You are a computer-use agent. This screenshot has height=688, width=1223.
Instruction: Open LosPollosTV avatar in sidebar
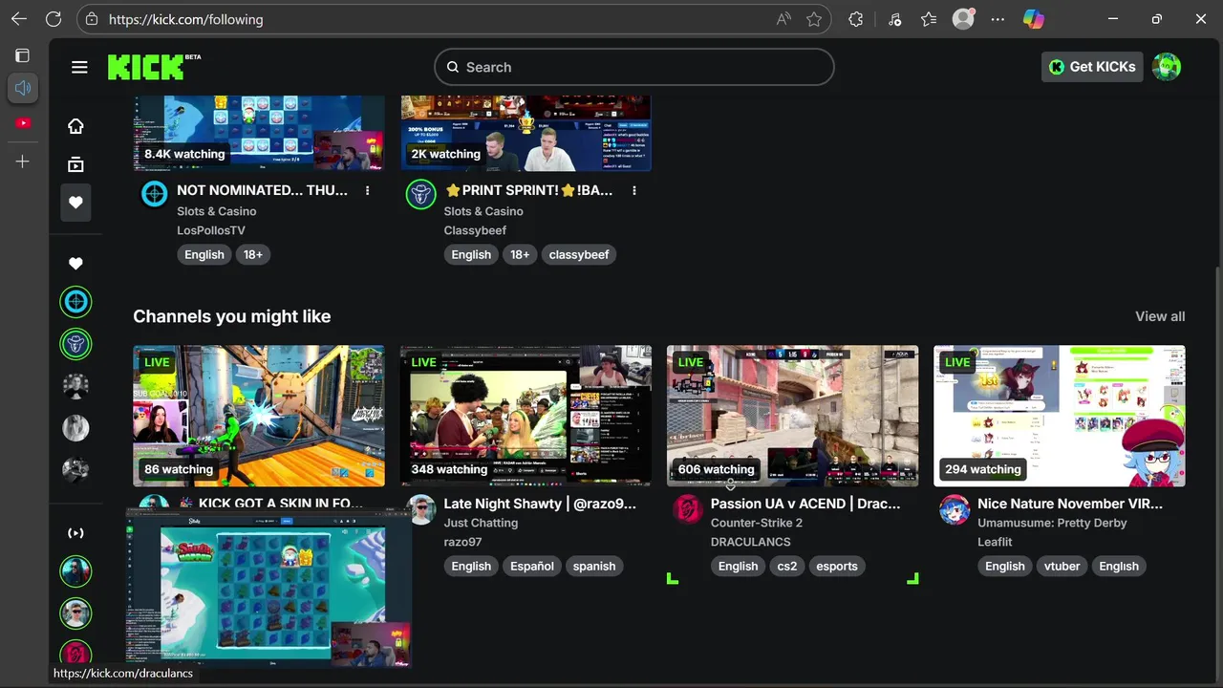(75, 302)
